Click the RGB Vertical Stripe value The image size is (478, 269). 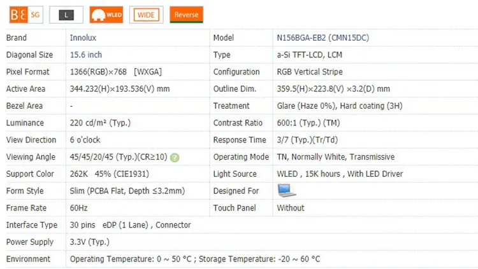310,72
